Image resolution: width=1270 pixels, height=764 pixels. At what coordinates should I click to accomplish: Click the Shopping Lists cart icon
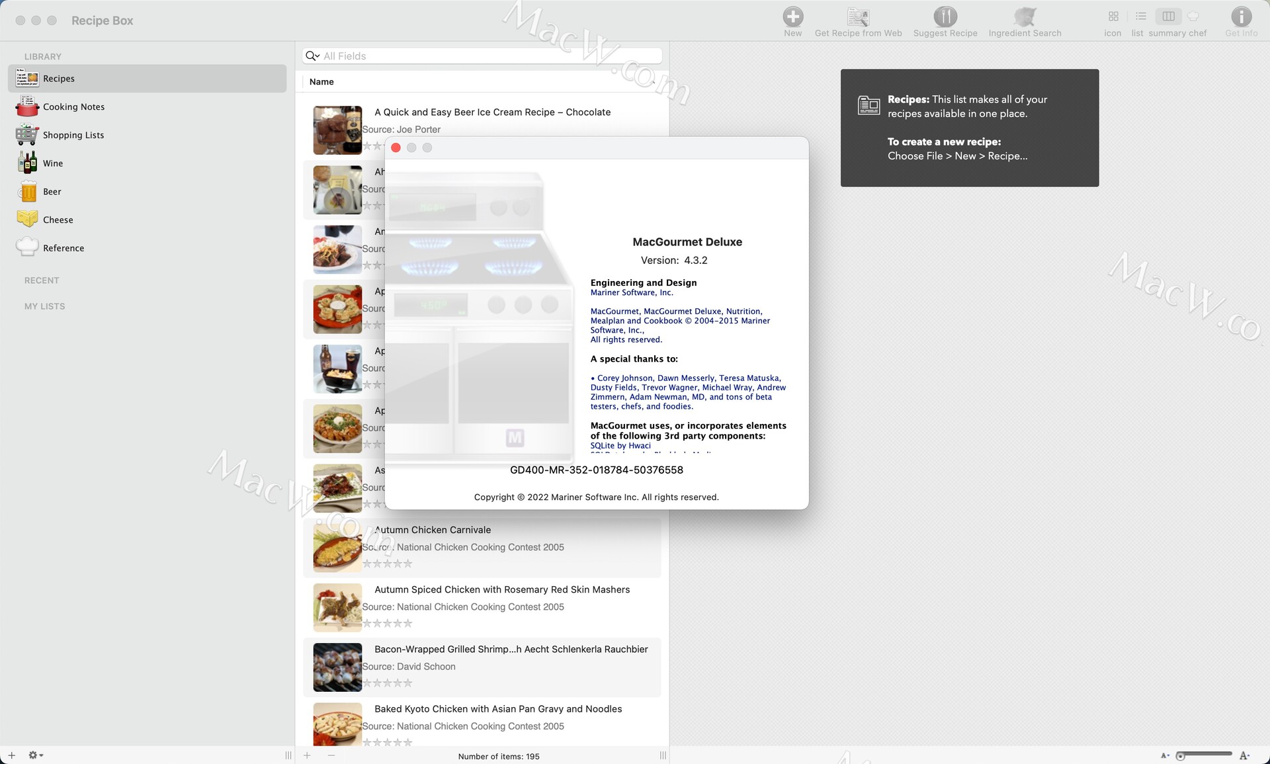pyautogui.click(x=27, y=135)
